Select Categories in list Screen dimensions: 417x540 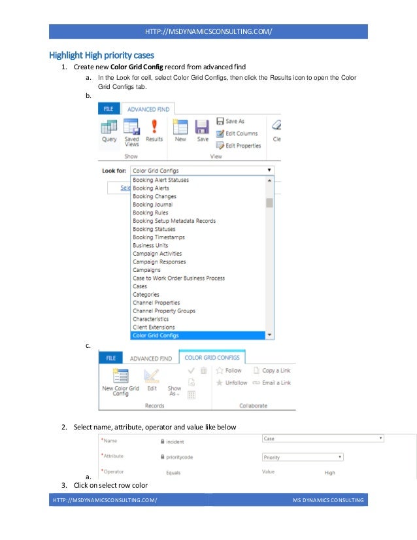(x=146, y=294)
